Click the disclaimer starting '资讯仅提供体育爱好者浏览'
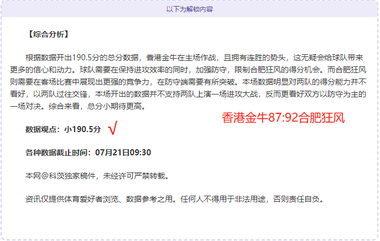The height and width of the screenshot is (241, 380). [174, 199]
